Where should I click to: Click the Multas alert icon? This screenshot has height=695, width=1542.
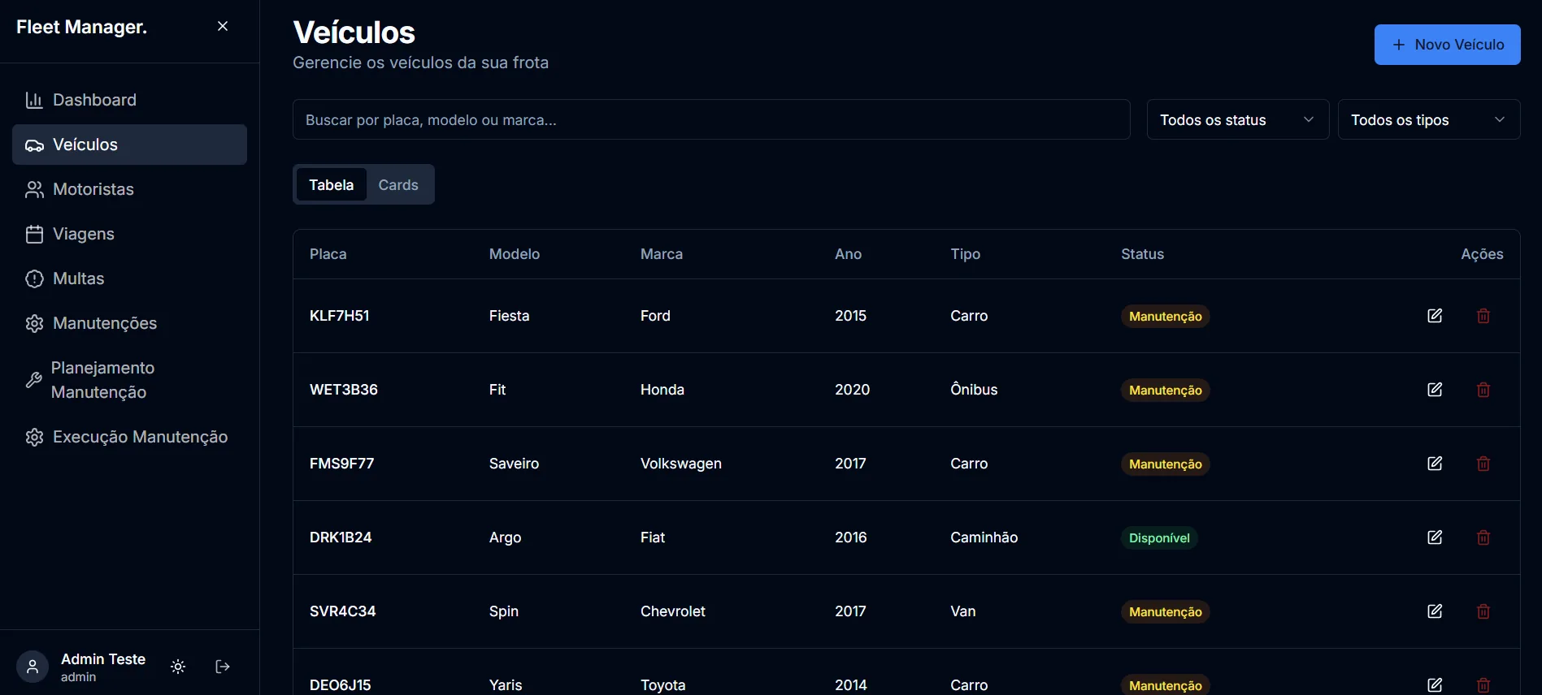coord(34,278)
